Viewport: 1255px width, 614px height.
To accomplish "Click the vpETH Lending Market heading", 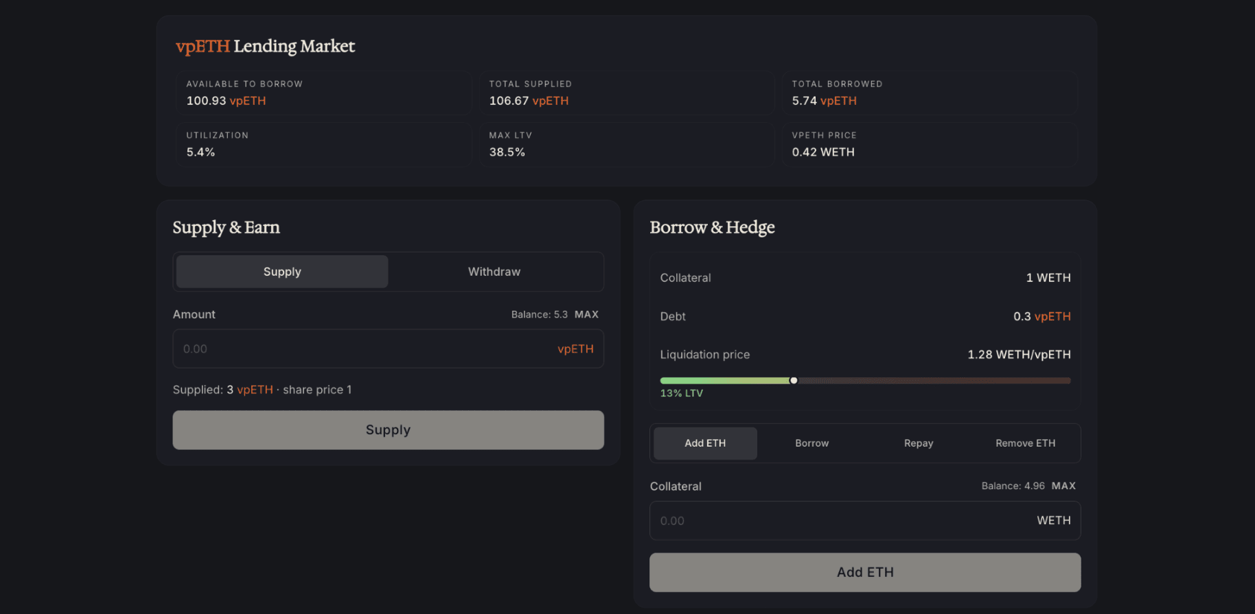I will [265, 46].
